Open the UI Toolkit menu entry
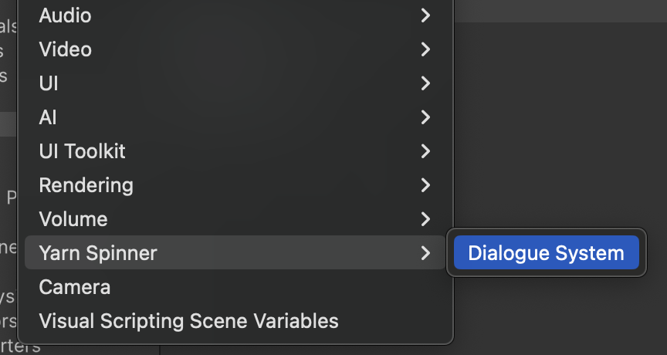This screenshot has height=355, width=667. pos(82,151)
